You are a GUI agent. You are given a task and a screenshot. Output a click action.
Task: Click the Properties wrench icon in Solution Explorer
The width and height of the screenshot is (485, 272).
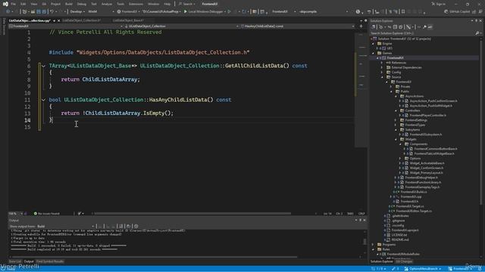[x=424, y=27]
